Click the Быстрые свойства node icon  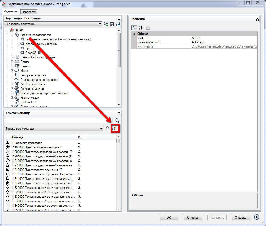pos(17,75)
